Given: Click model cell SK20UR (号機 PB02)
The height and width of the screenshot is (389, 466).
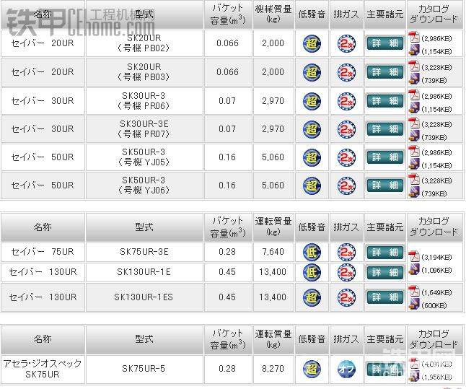Looking at the screenshot, I should (x=144, y=43).
